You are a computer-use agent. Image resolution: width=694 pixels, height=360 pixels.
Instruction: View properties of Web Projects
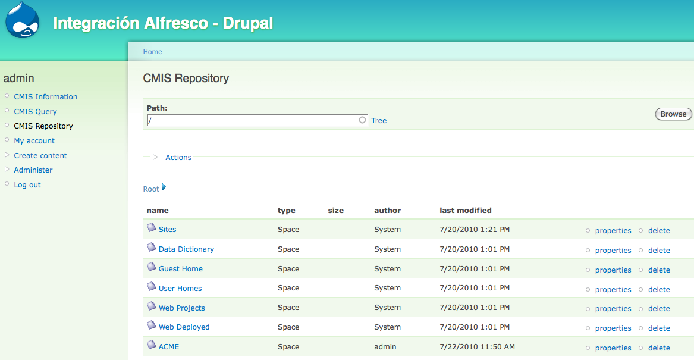tap(613, 309)
